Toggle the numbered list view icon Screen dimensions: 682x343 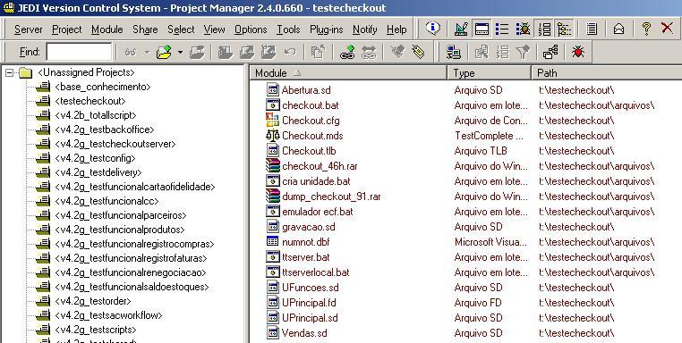click(x=544, y=29)
